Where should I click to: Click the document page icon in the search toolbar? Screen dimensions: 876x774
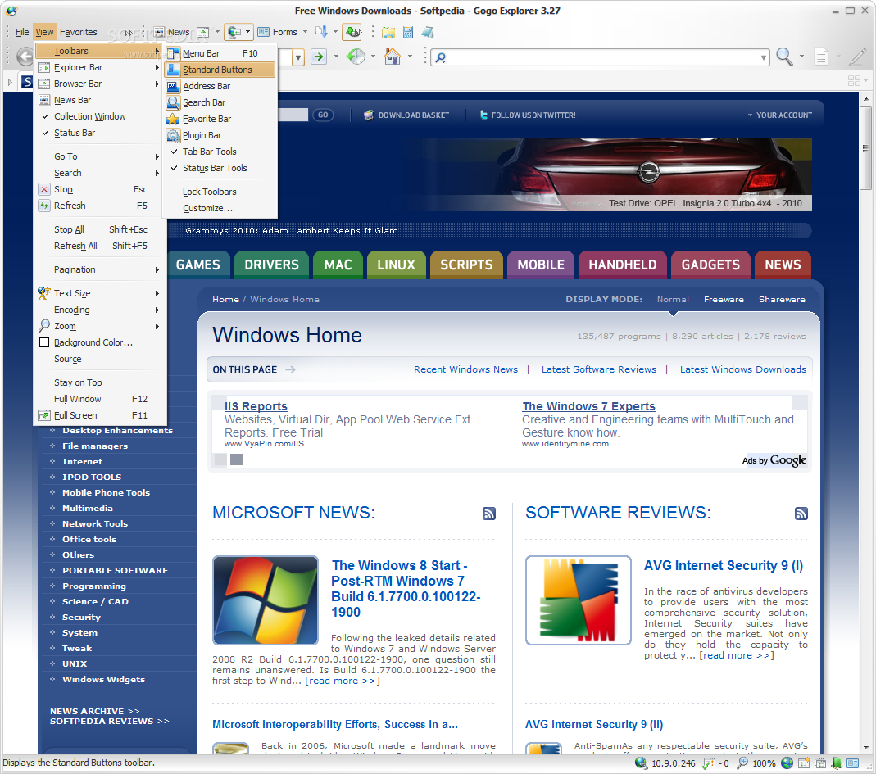tap(821, 57)
